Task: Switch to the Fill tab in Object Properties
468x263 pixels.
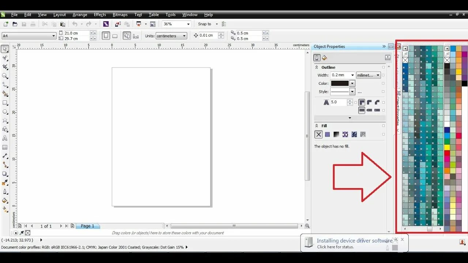Action: (324, 58)
